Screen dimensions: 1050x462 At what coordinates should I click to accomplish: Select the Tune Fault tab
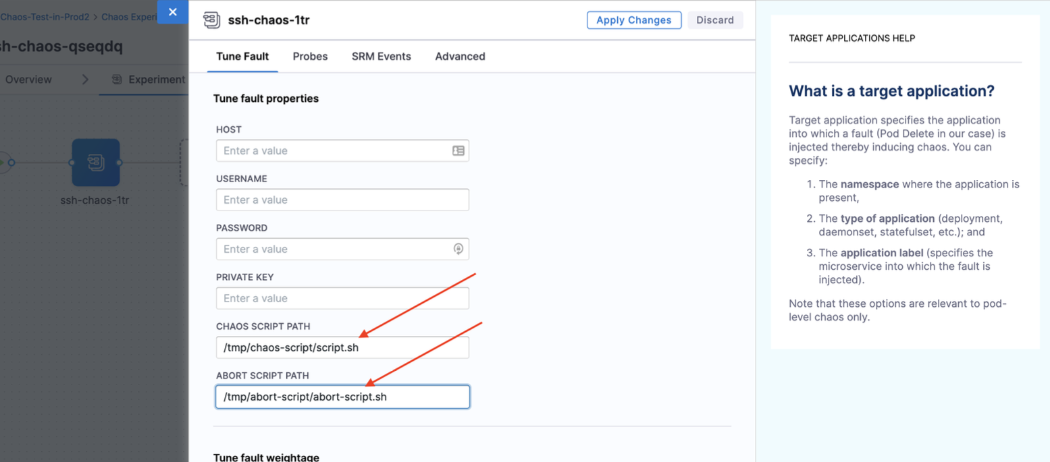point(242,57)
